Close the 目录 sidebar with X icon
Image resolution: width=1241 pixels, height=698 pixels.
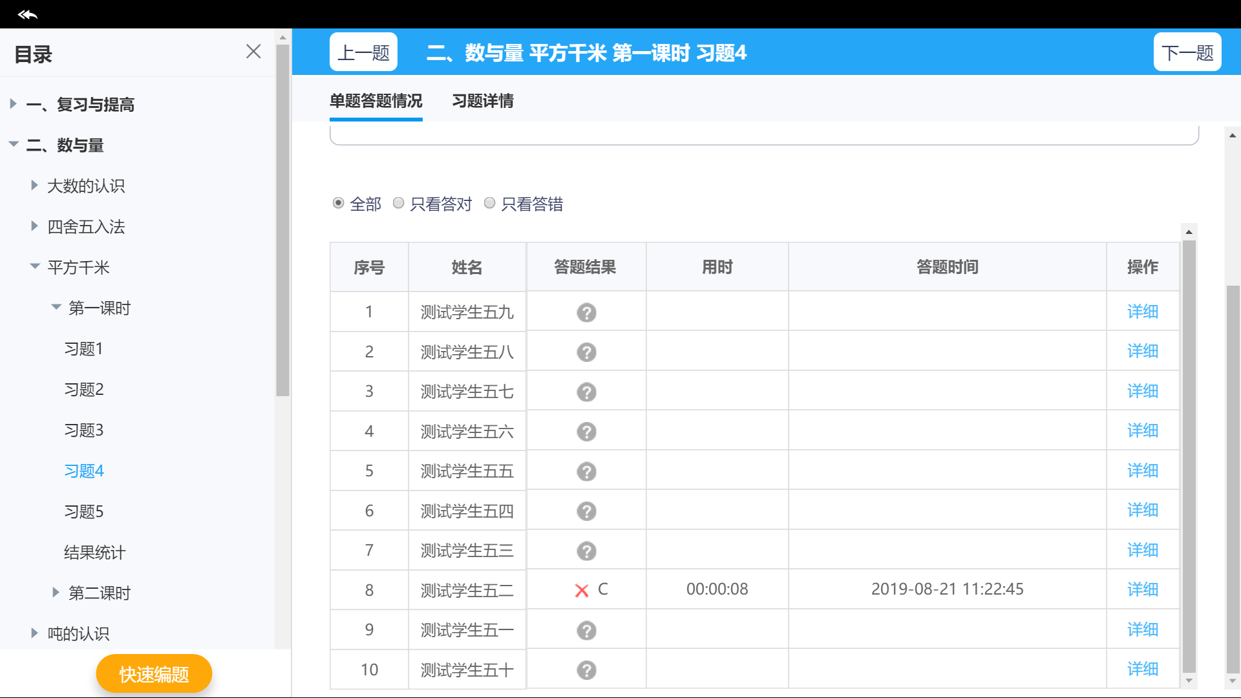(x=253, y=52)
